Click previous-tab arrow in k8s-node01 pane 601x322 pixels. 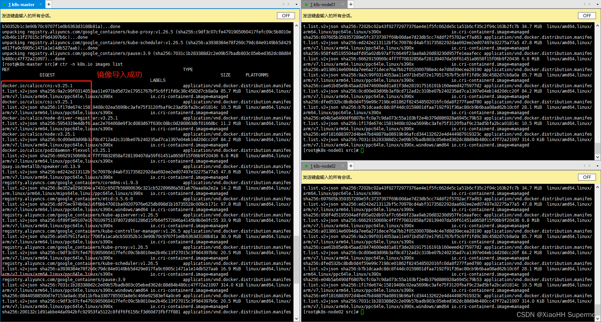(x=584, y=4)
